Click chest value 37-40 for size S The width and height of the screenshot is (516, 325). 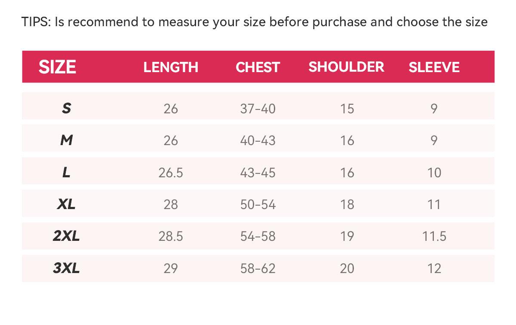coord(258,109)
